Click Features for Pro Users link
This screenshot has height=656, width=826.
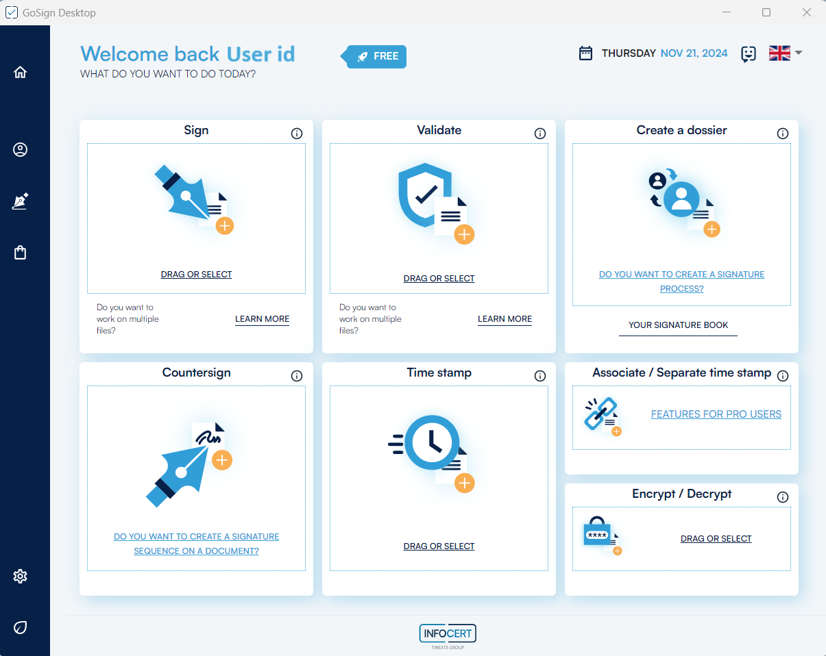coord(716,414)
